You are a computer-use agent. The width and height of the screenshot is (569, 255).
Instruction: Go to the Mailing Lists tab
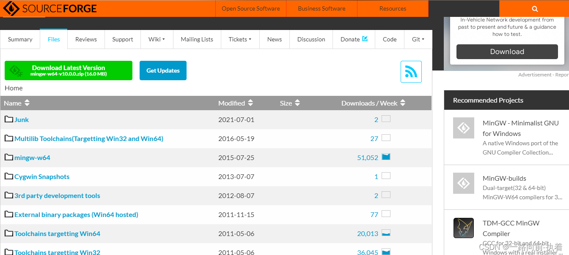click(197, 39)
